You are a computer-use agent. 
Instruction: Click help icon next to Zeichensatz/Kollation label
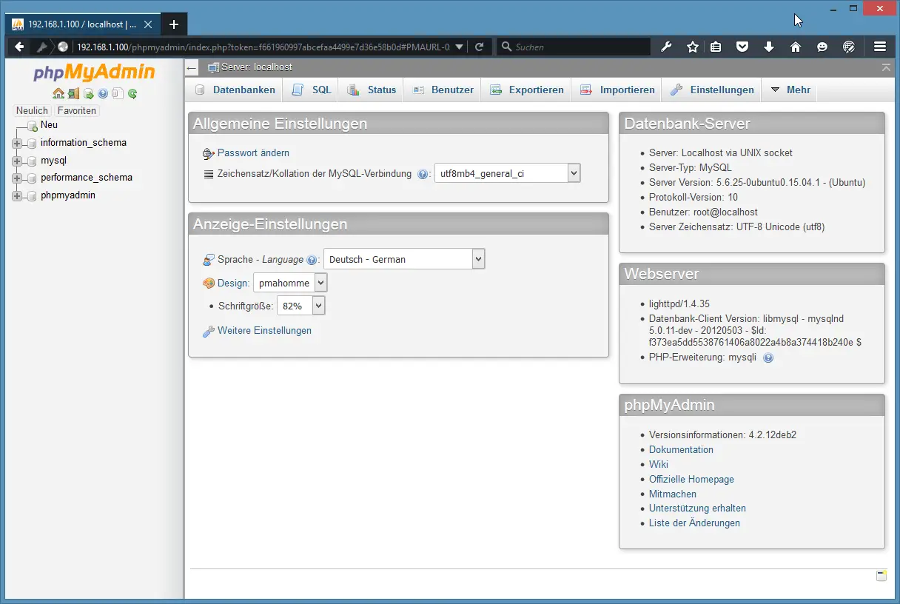(x=423, y=175)
